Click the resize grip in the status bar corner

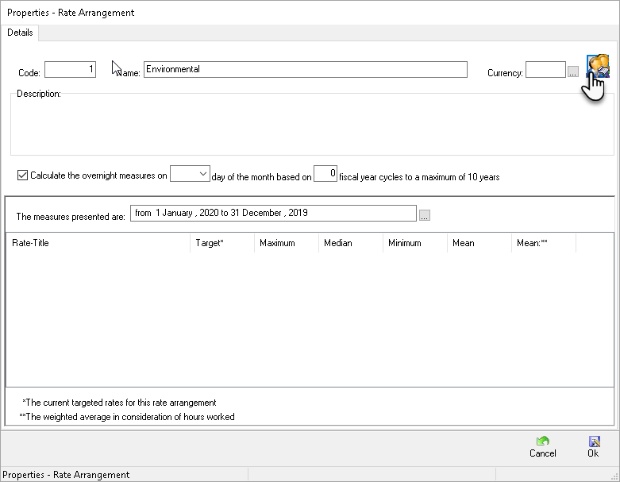[614, 476]
